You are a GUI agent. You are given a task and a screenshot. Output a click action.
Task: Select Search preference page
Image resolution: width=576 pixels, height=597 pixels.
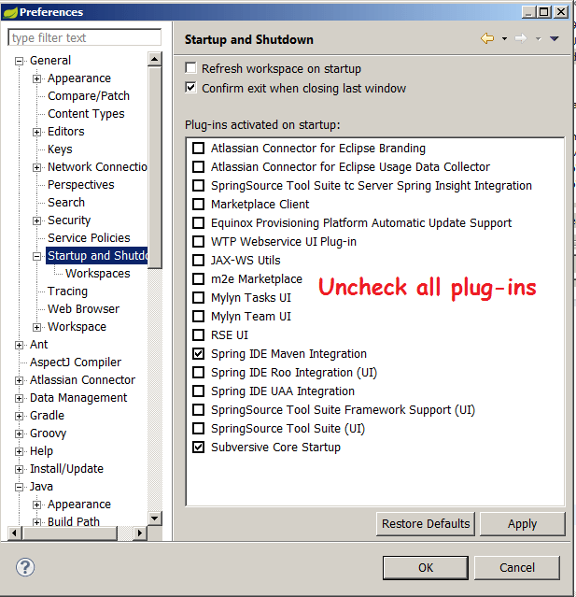point(66,202)
